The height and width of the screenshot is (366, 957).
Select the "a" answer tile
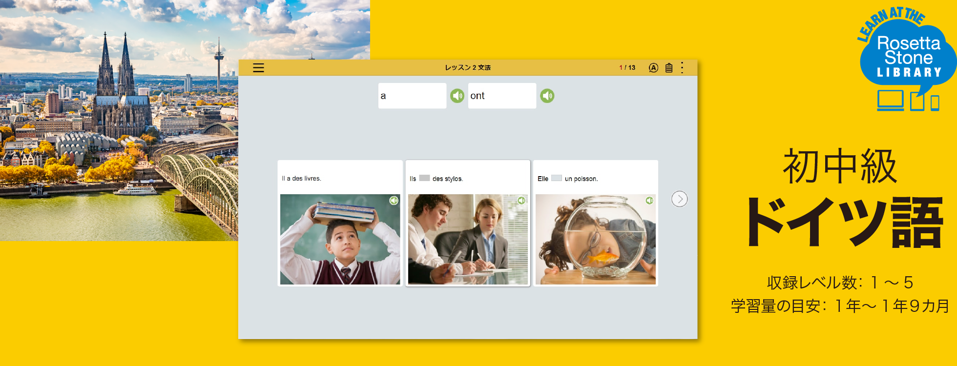pos(412,96)
